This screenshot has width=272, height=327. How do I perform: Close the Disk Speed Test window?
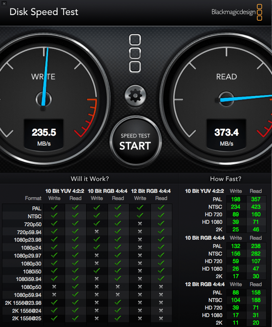4,2
